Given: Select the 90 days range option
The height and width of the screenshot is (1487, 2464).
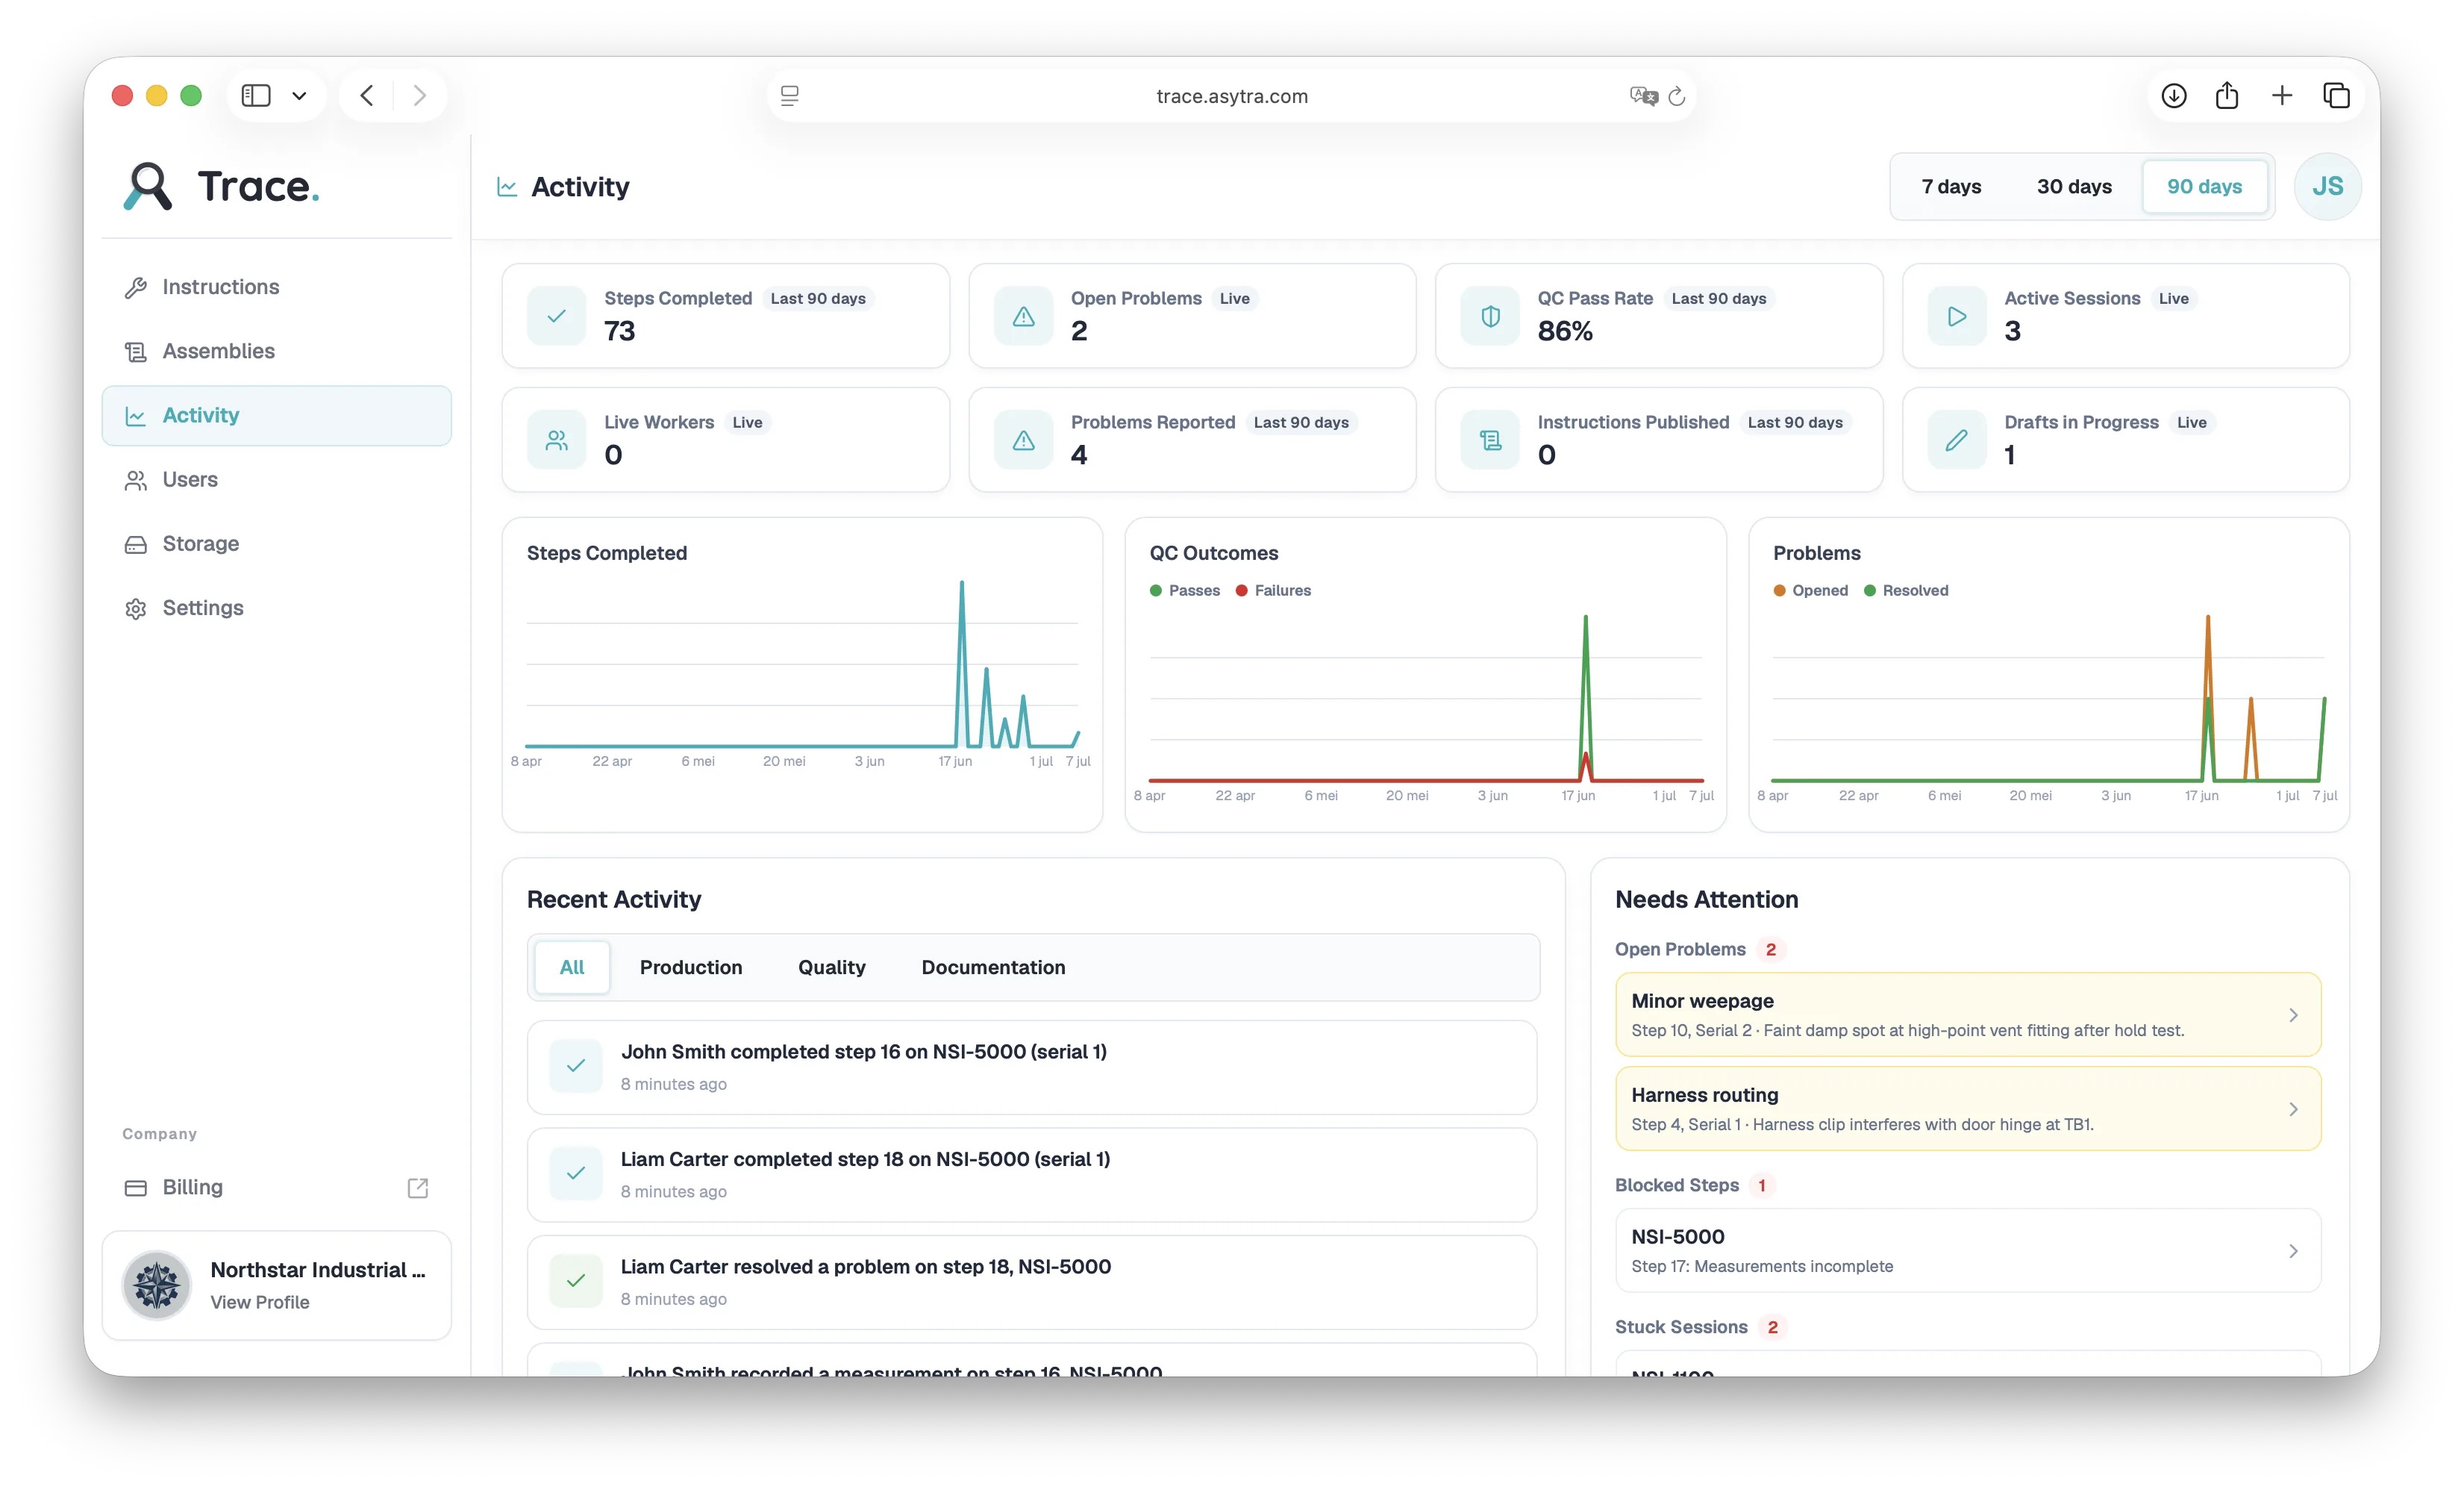Looking at the screenshot, I should pos(2204,187).
